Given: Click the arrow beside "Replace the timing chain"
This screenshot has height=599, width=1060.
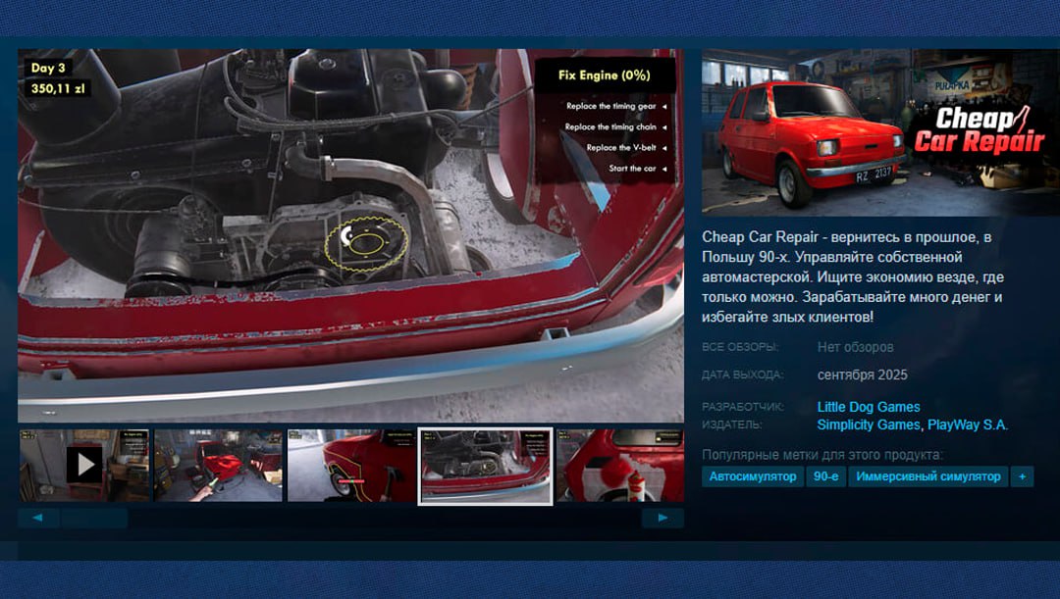Looking at the screenshot, I should point(667,125).
